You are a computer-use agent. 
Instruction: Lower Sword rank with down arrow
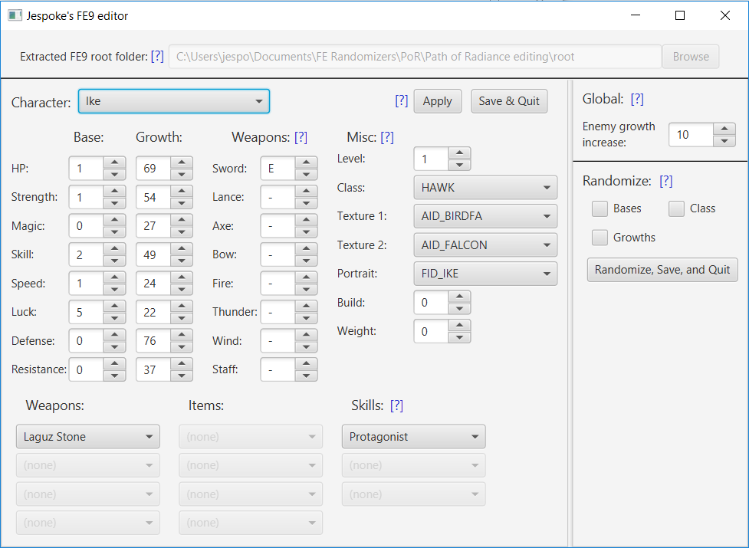pos(306,174)
